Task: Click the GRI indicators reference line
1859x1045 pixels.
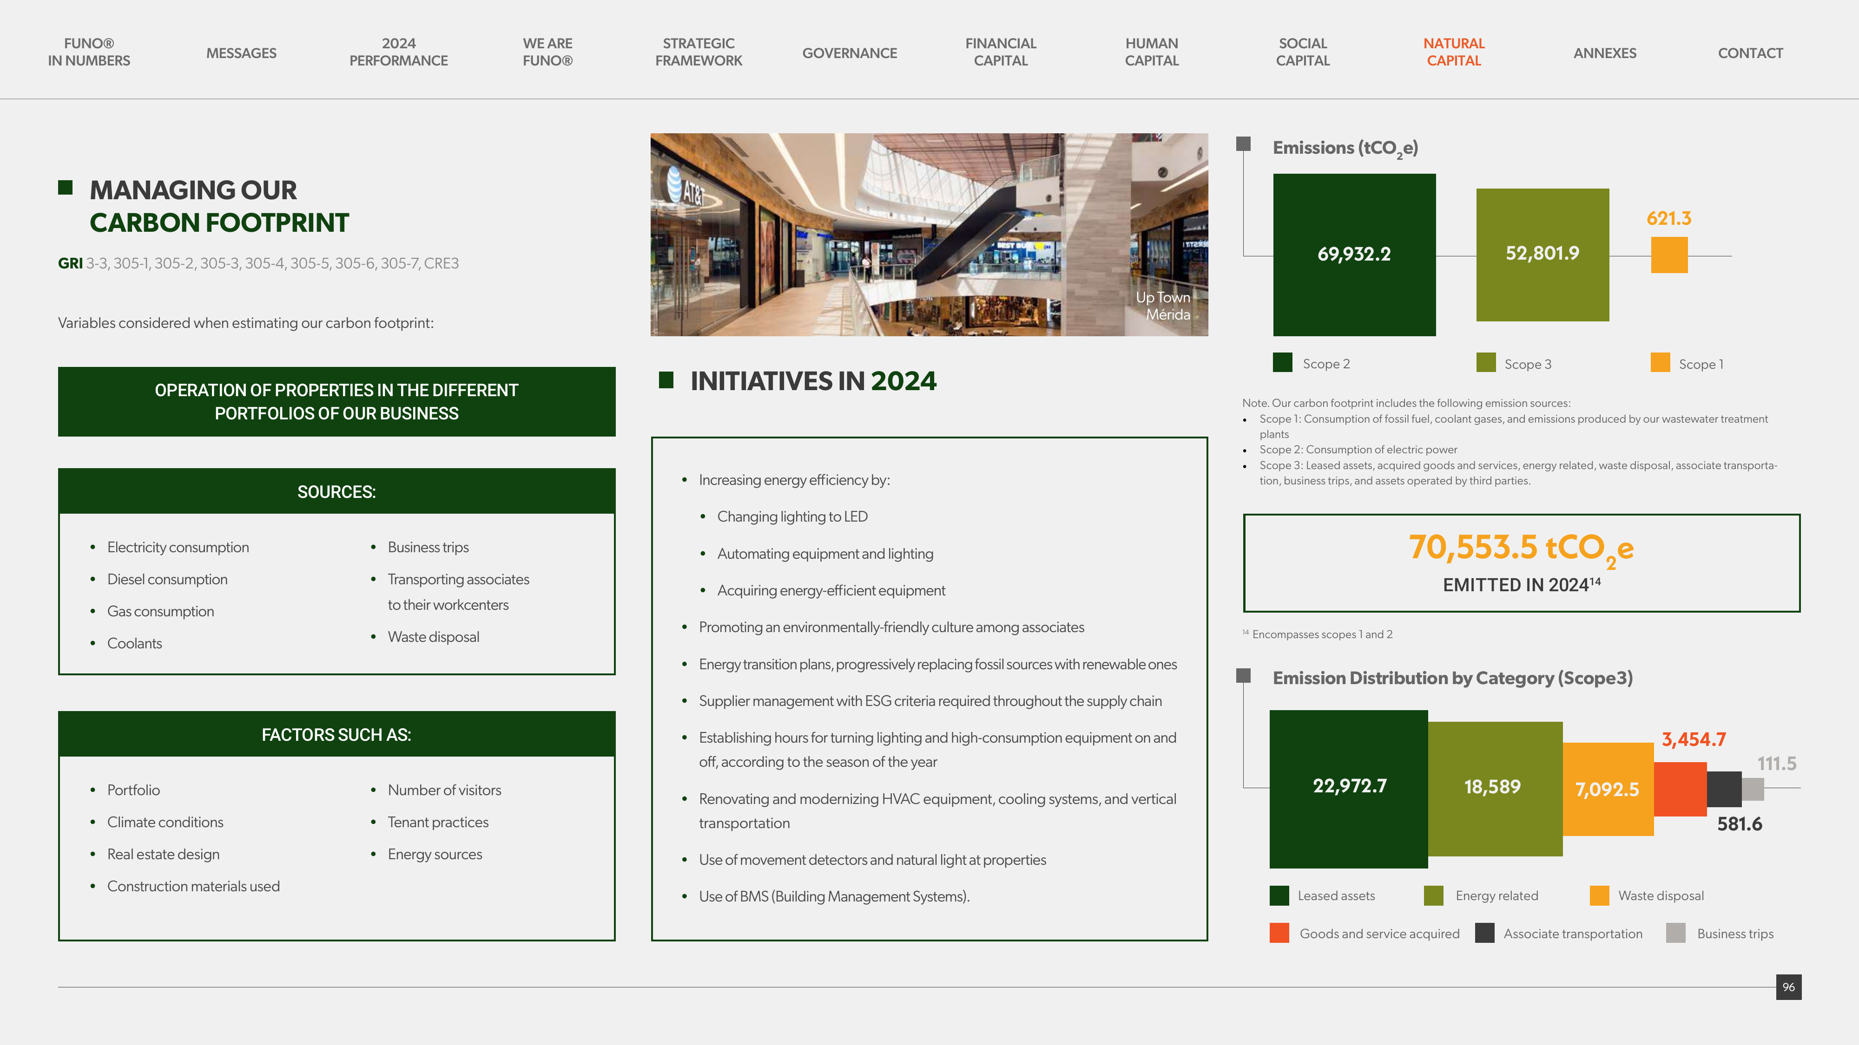Action: 258,263
